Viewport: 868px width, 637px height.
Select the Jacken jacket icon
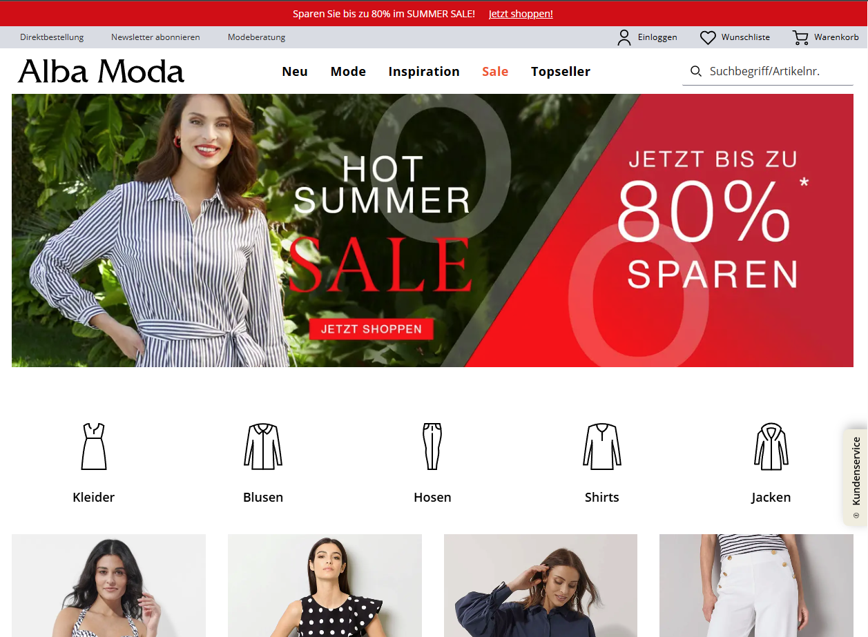click(771, 447)
